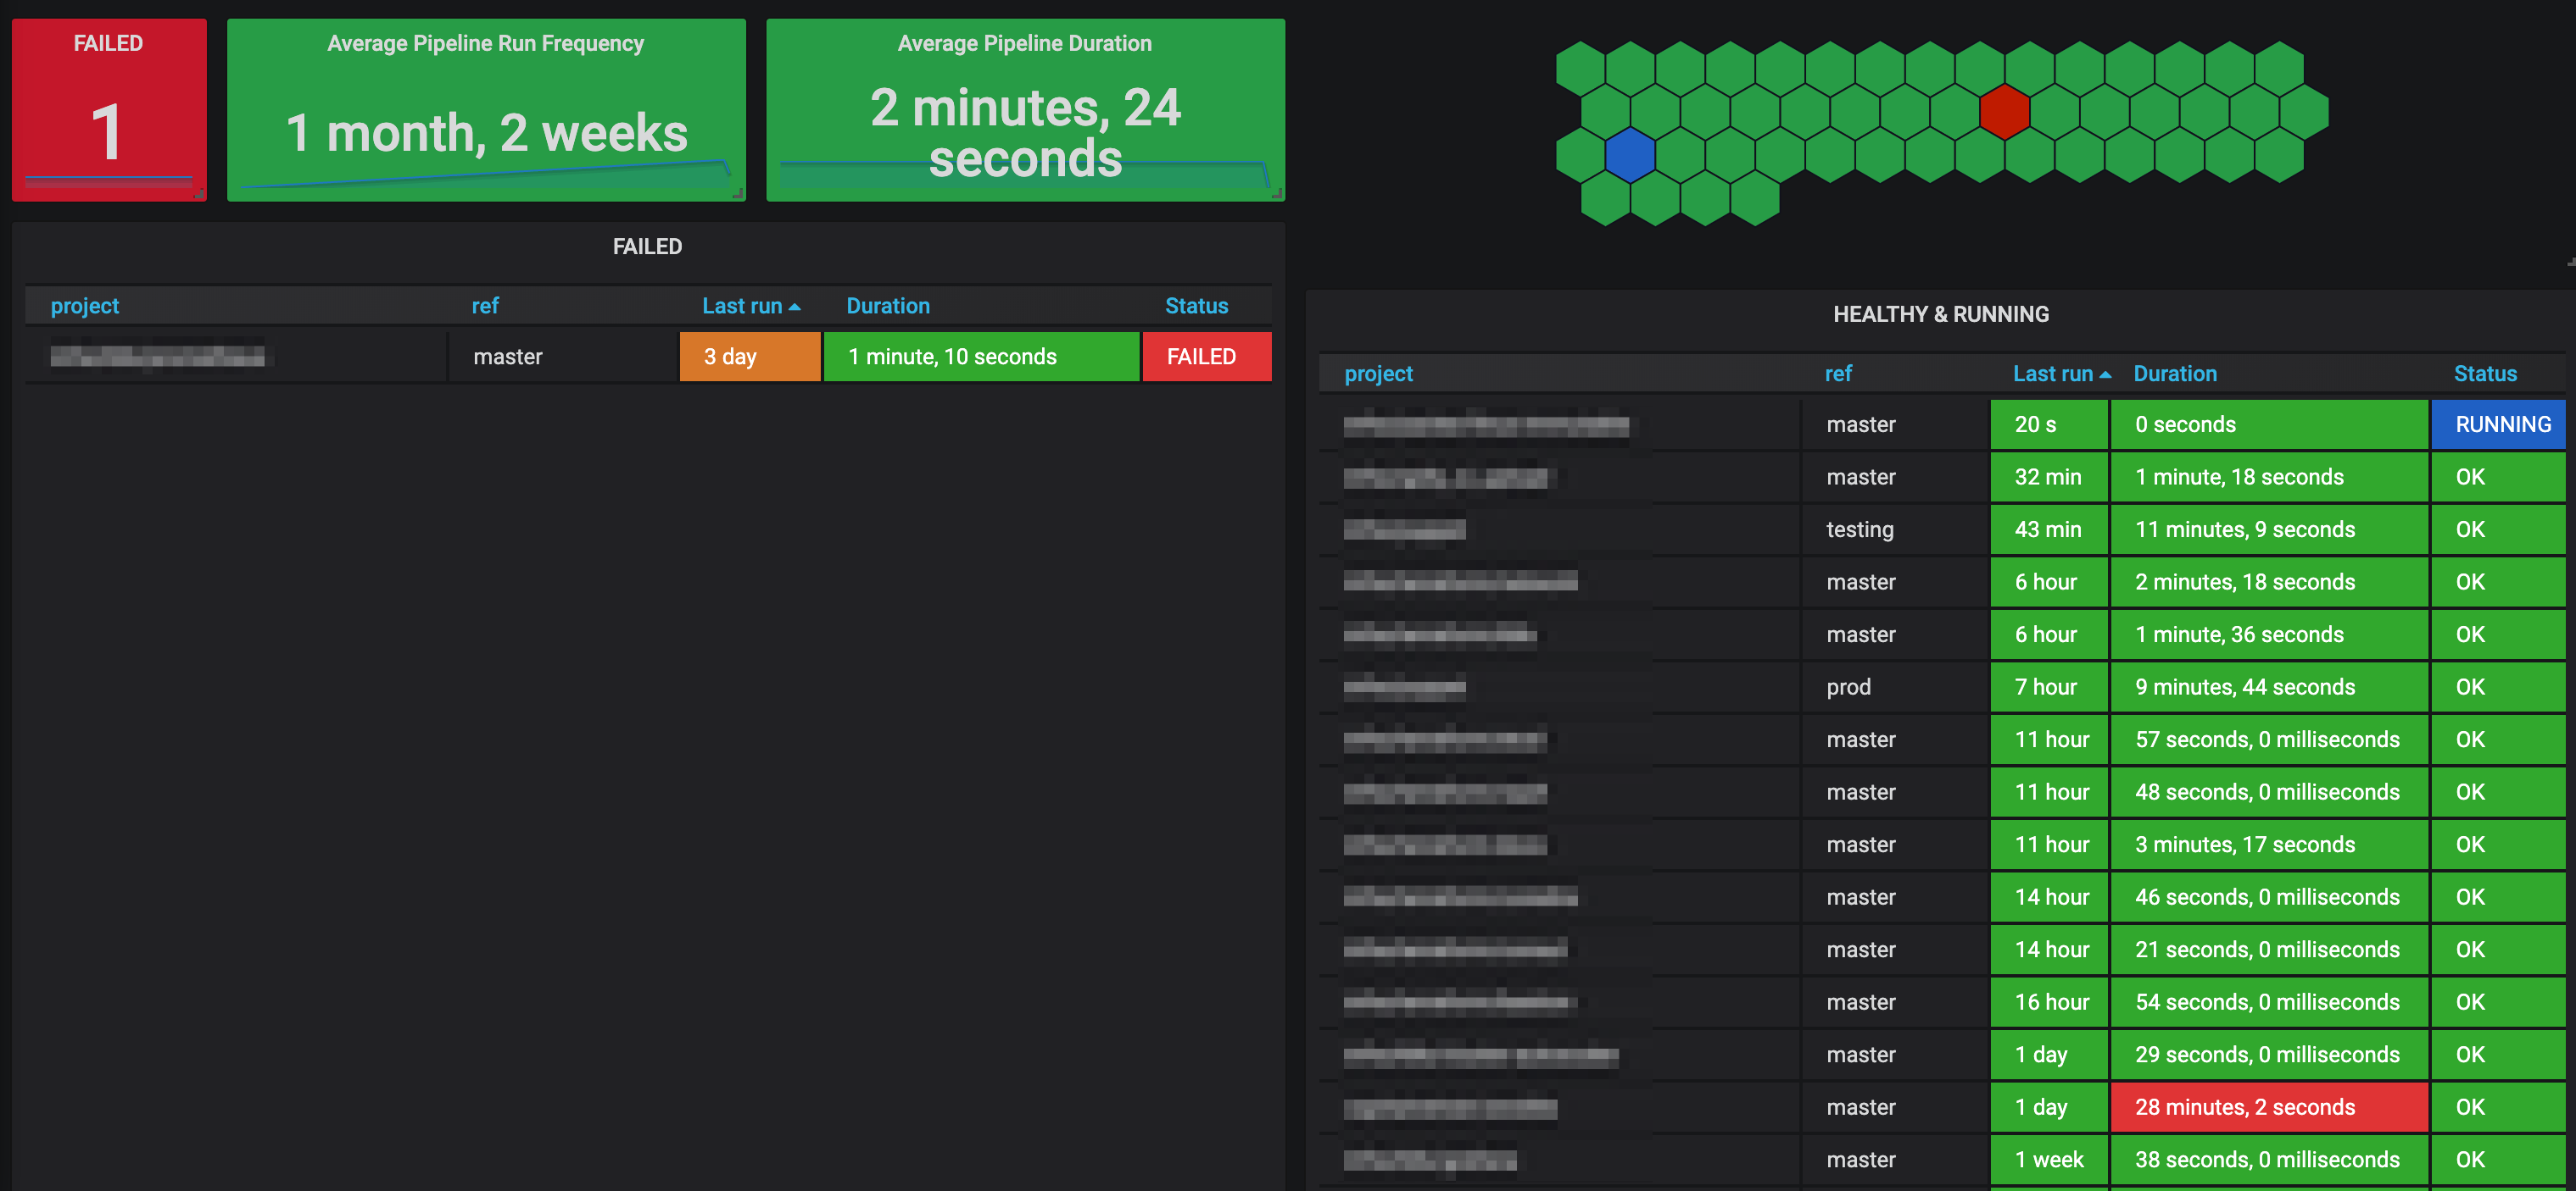Image resolution: width=2576 pixels, height=1191 pixels.
Task: Sort HEALTHY table by Last run arrow
Action: [2105, 374]
